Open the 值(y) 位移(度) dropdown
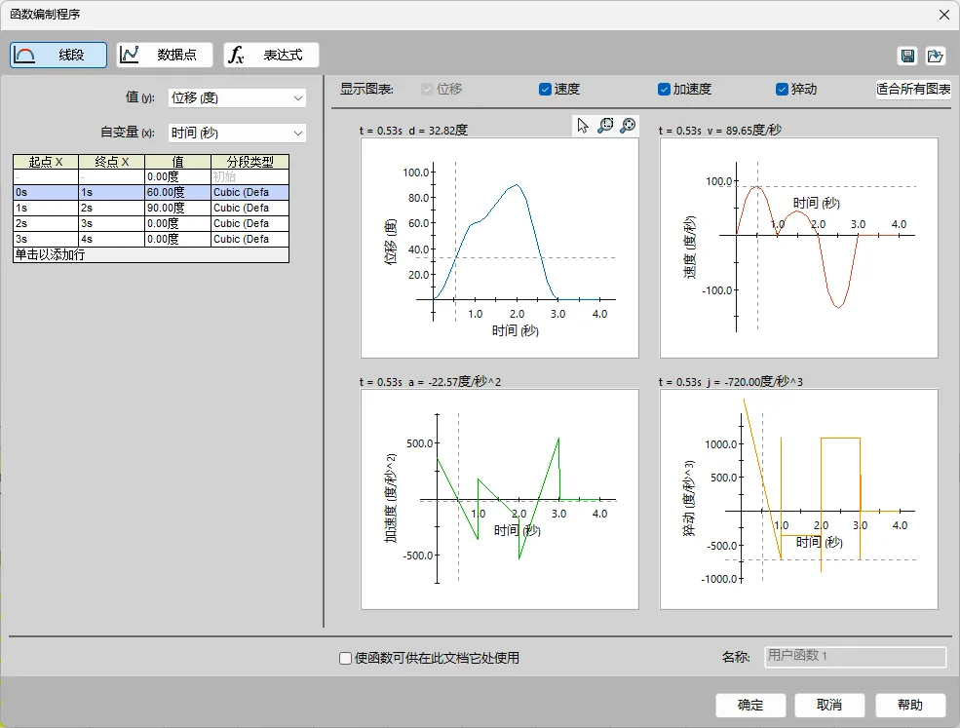 pos(237,98)
